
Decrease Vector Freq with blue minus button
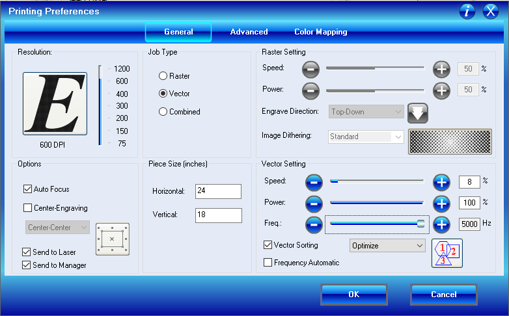pos(314,224)
